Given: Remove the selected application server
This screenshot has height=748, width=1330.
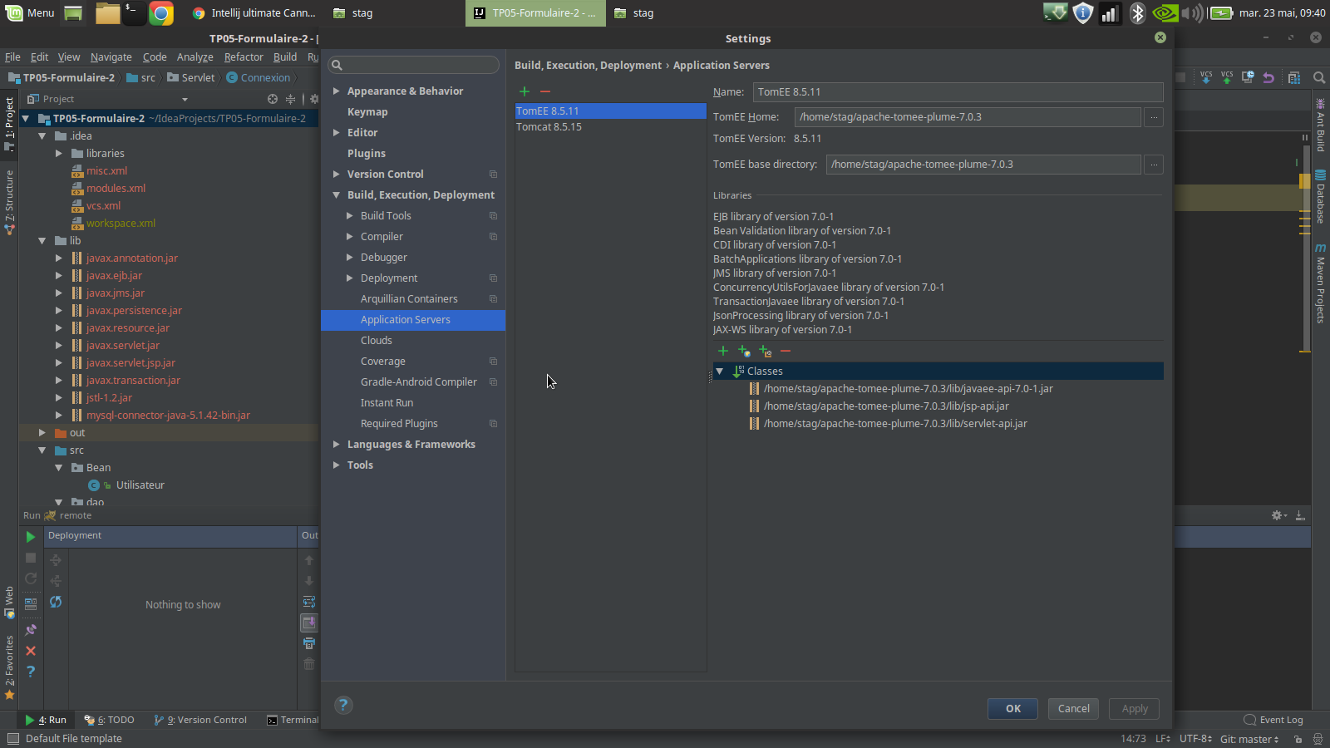Looking at the screenshot, I should coord(545,91).
